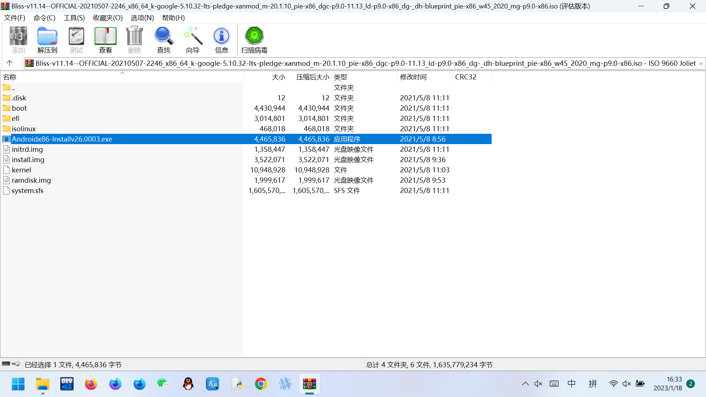Screen dimensions: 706x397
Task: Sort by 大小 column header
Action: 265,77
